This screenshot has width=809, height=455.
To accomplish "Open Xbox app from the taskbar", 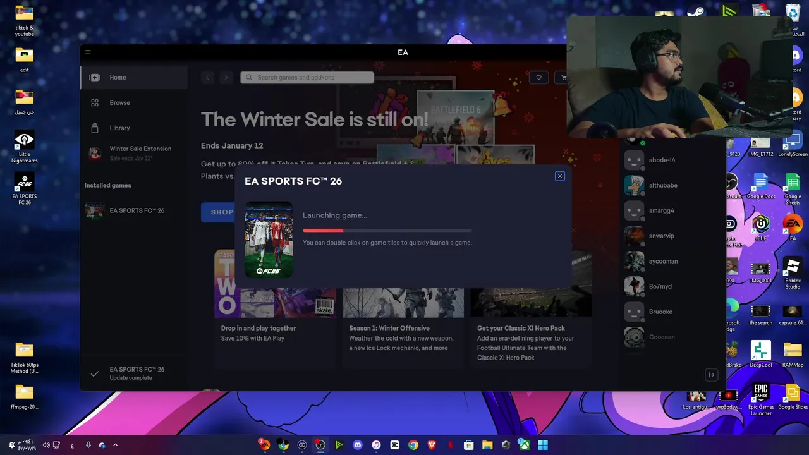I will point(525,445).
